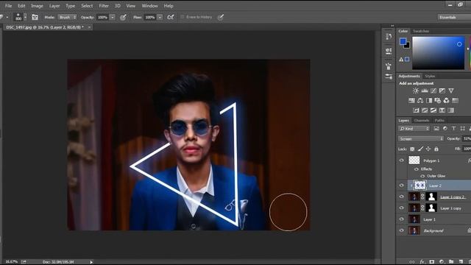The image size is (471, 265).
Task: Hide Layer 2 visibility eye
Action: (x=402, y=185)
